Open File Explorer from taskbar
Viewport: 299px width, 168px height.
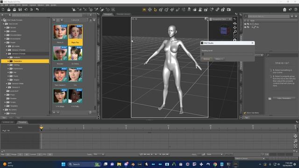tap(119, 164)
